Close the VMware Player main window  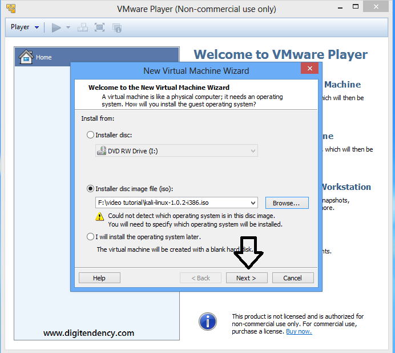(376, 6)
